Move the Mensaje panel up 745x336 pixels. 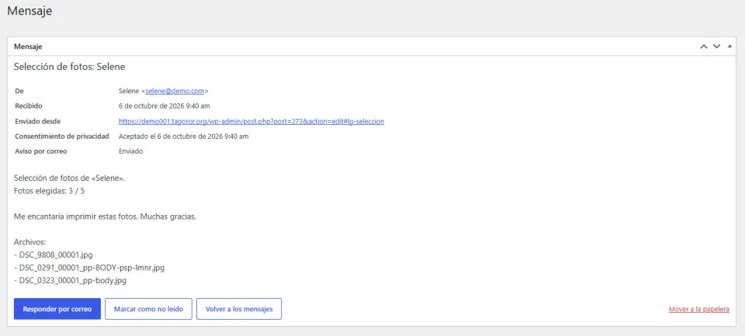(704, 46)
